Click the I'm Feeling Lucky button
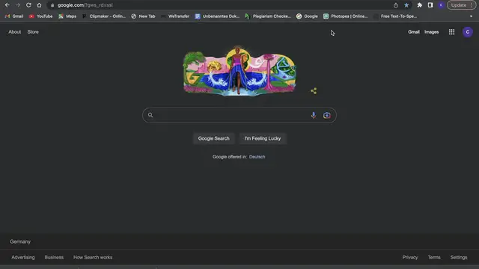Screen dimensions: 479x269 pos(263,138)
